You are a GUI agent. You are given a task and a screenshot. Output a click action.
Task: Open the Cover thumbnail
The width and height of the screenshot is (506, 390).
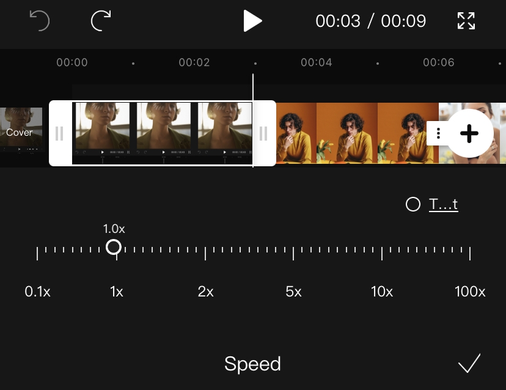click(x=21, y=130)
